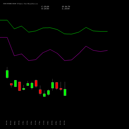This screenshot has height=129, width=129.
Task: Click the INDUSINDBK CE Options chart title
Action: coord(20,4)
